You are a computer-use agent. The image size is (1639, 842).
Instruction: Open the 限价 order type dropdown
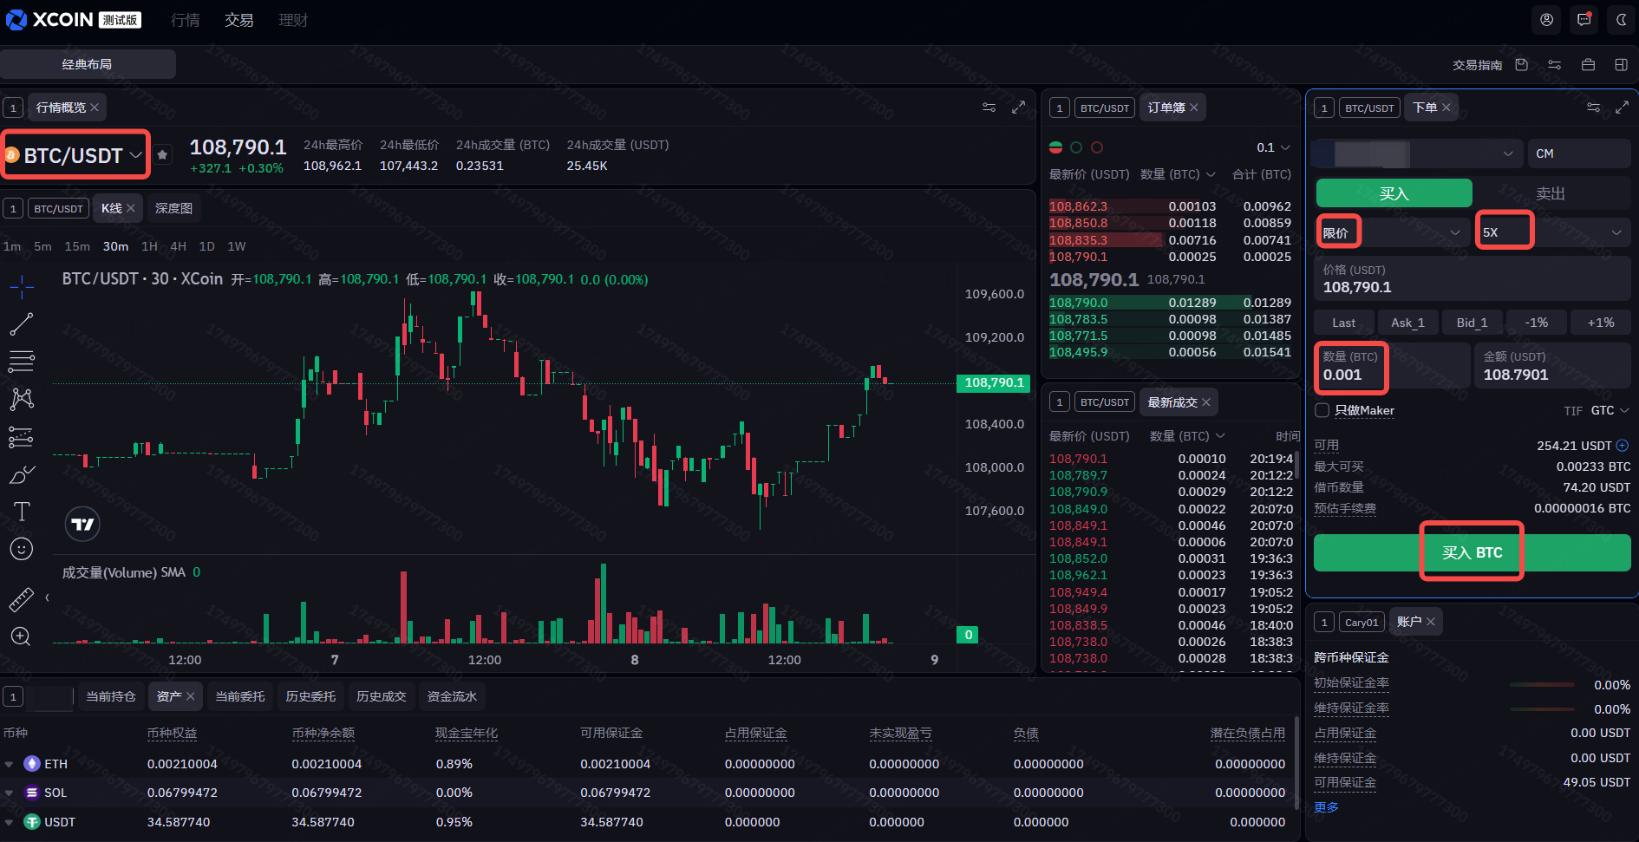(1390, 232)
